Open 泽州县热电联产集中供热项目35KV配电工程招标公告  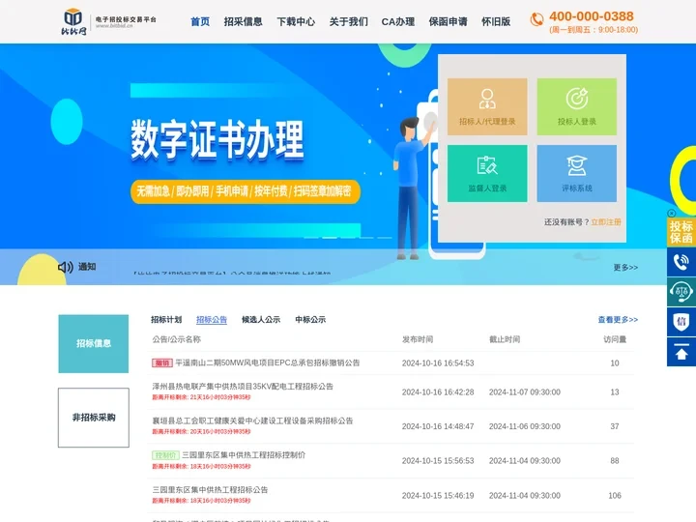click(x=243, y=386)
